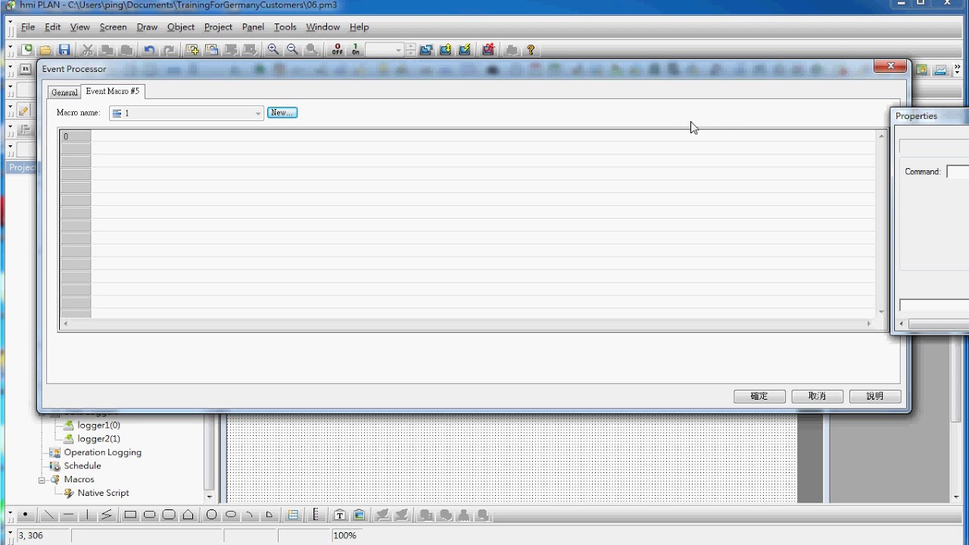Select the table drawing tool

tap(293, 515)
